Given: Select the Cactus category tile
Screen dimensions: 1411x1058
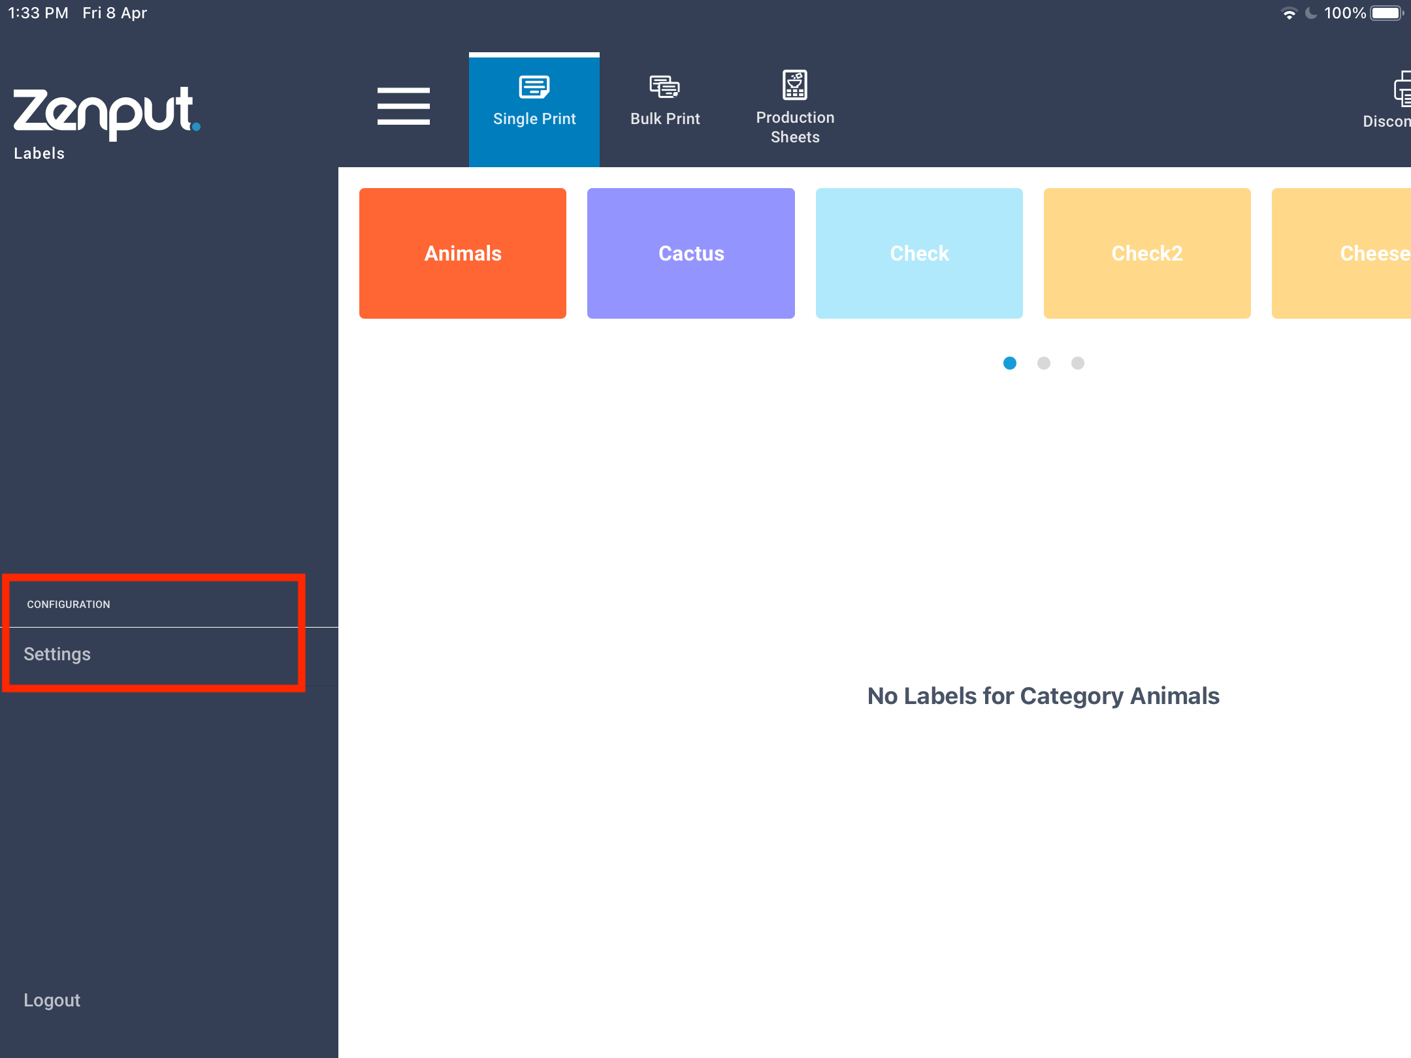Looking at the screenshot, I should pos(691,253).
